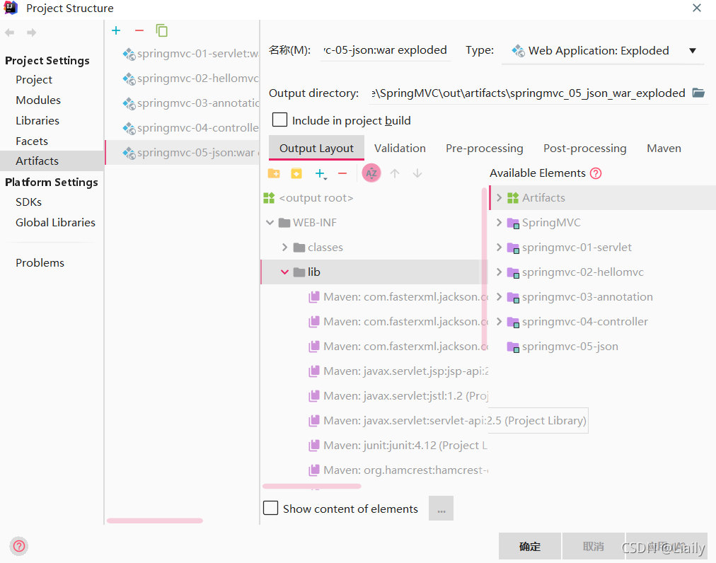The width and height of the screenshot is (716, 563).
Task: Click the IntelliJ logo in the title bar
Action: (x=11, y=8)
